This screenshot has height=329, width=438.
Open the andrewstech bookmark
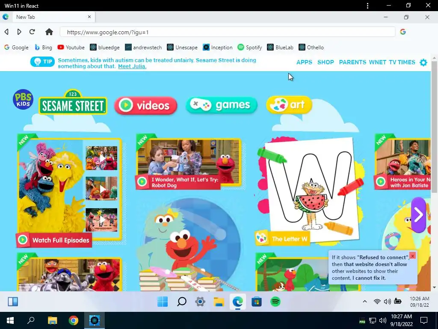pos(143,47)
